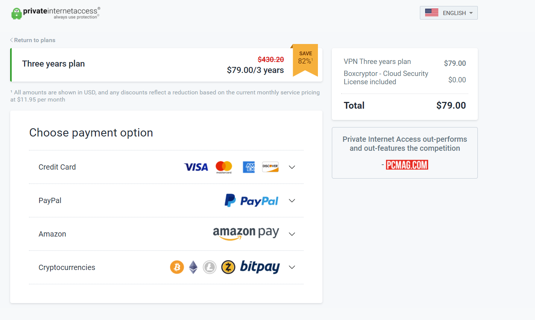
Task: Click the PayPal logo
Action: click(x=251, y=200)
